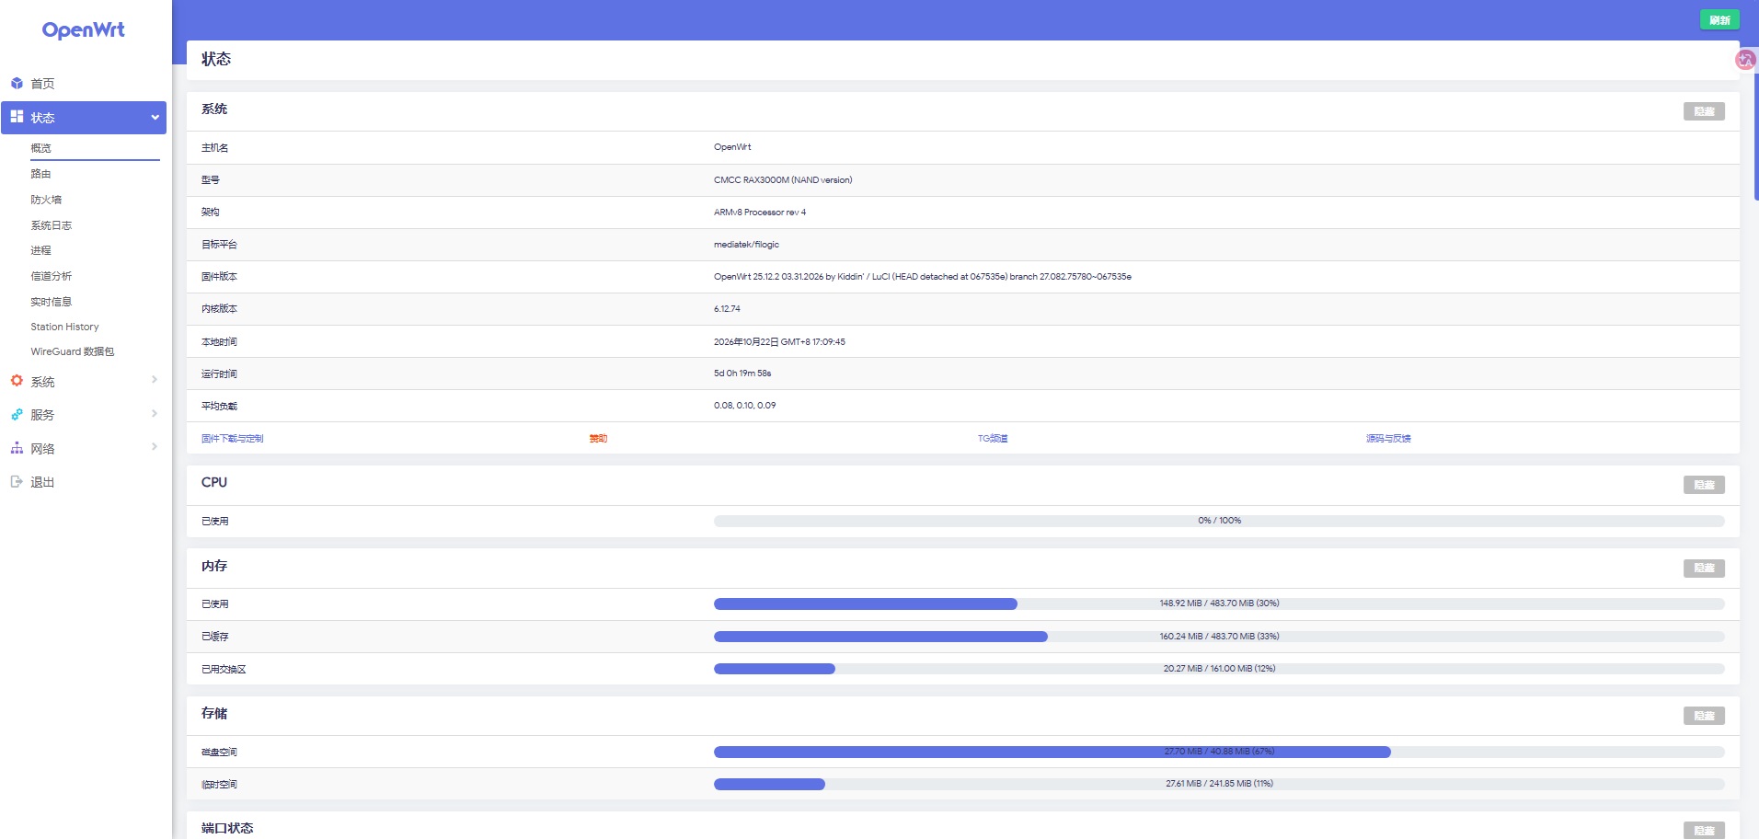This screenshot has height=839, width=1759.
Task: Hide the 端口状态 section
Action: [x=1704, y=831]
